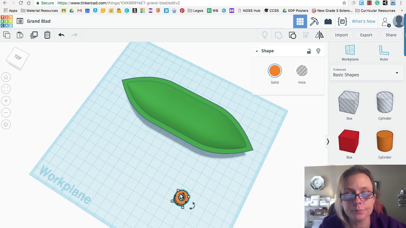Go to browser home page
Screen dimensions: 406x228
tap(29, 3)
